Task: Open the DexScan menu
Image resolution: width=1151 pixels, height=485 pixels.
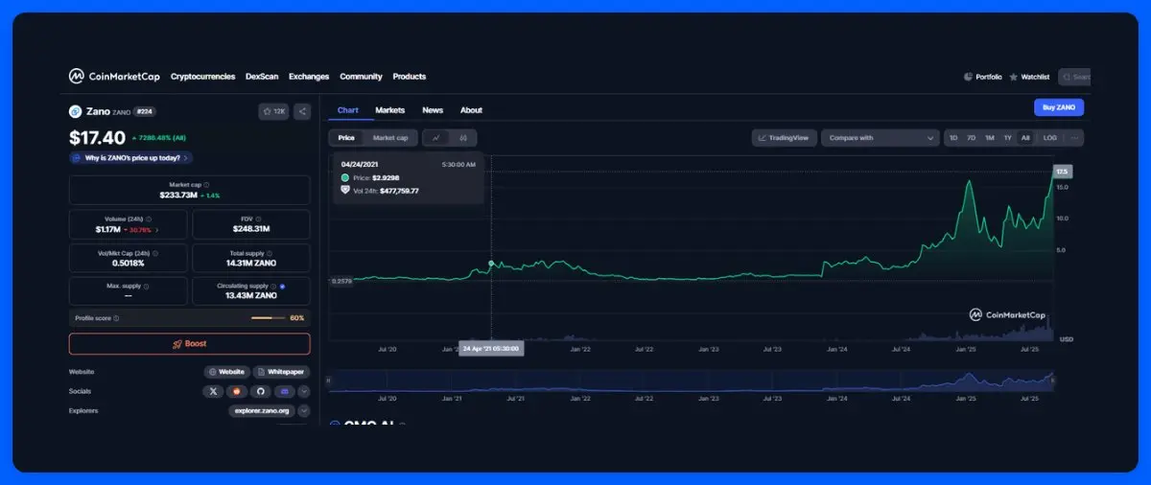Action: pyautogui.click(x=262, y=77)
